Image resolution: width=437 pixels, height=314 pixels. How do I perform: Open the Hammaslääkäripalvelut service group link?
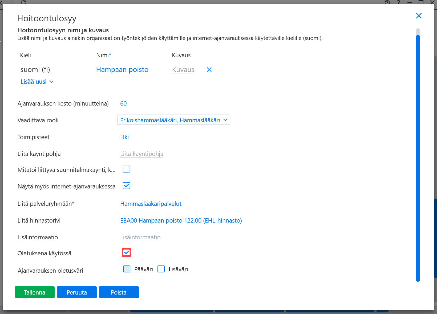(x=151, y=204)
